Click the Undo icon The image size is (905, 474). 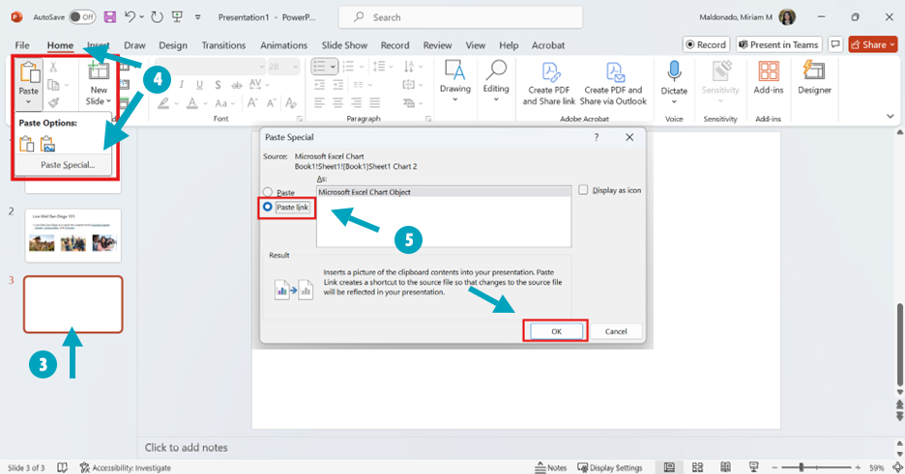point(130,17)
